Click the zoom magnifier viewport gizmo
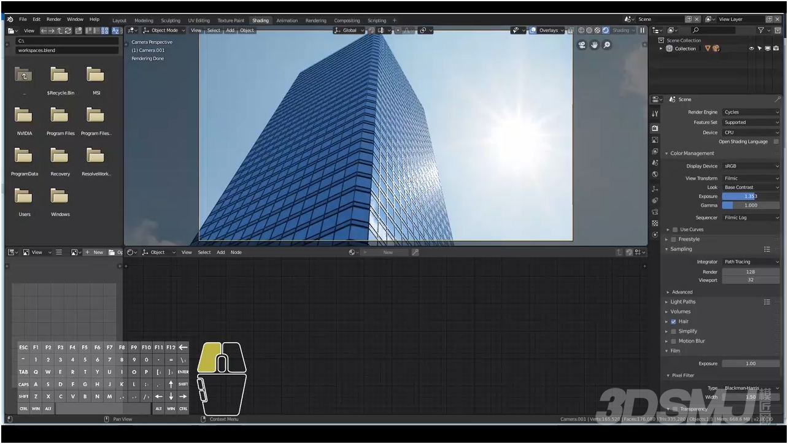The height and width of the screenshot is (444, 788). coord(607,45)
